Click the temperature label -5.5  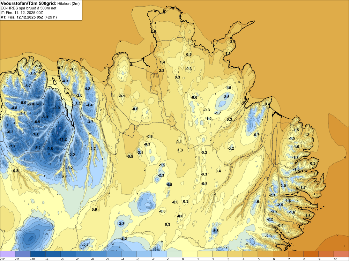[72, 154]
